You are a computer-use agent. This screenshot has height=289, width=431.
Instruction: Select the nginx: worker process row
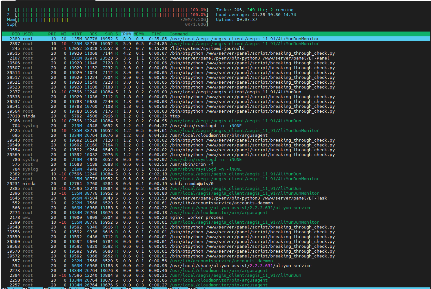click(x=196, y=218)
